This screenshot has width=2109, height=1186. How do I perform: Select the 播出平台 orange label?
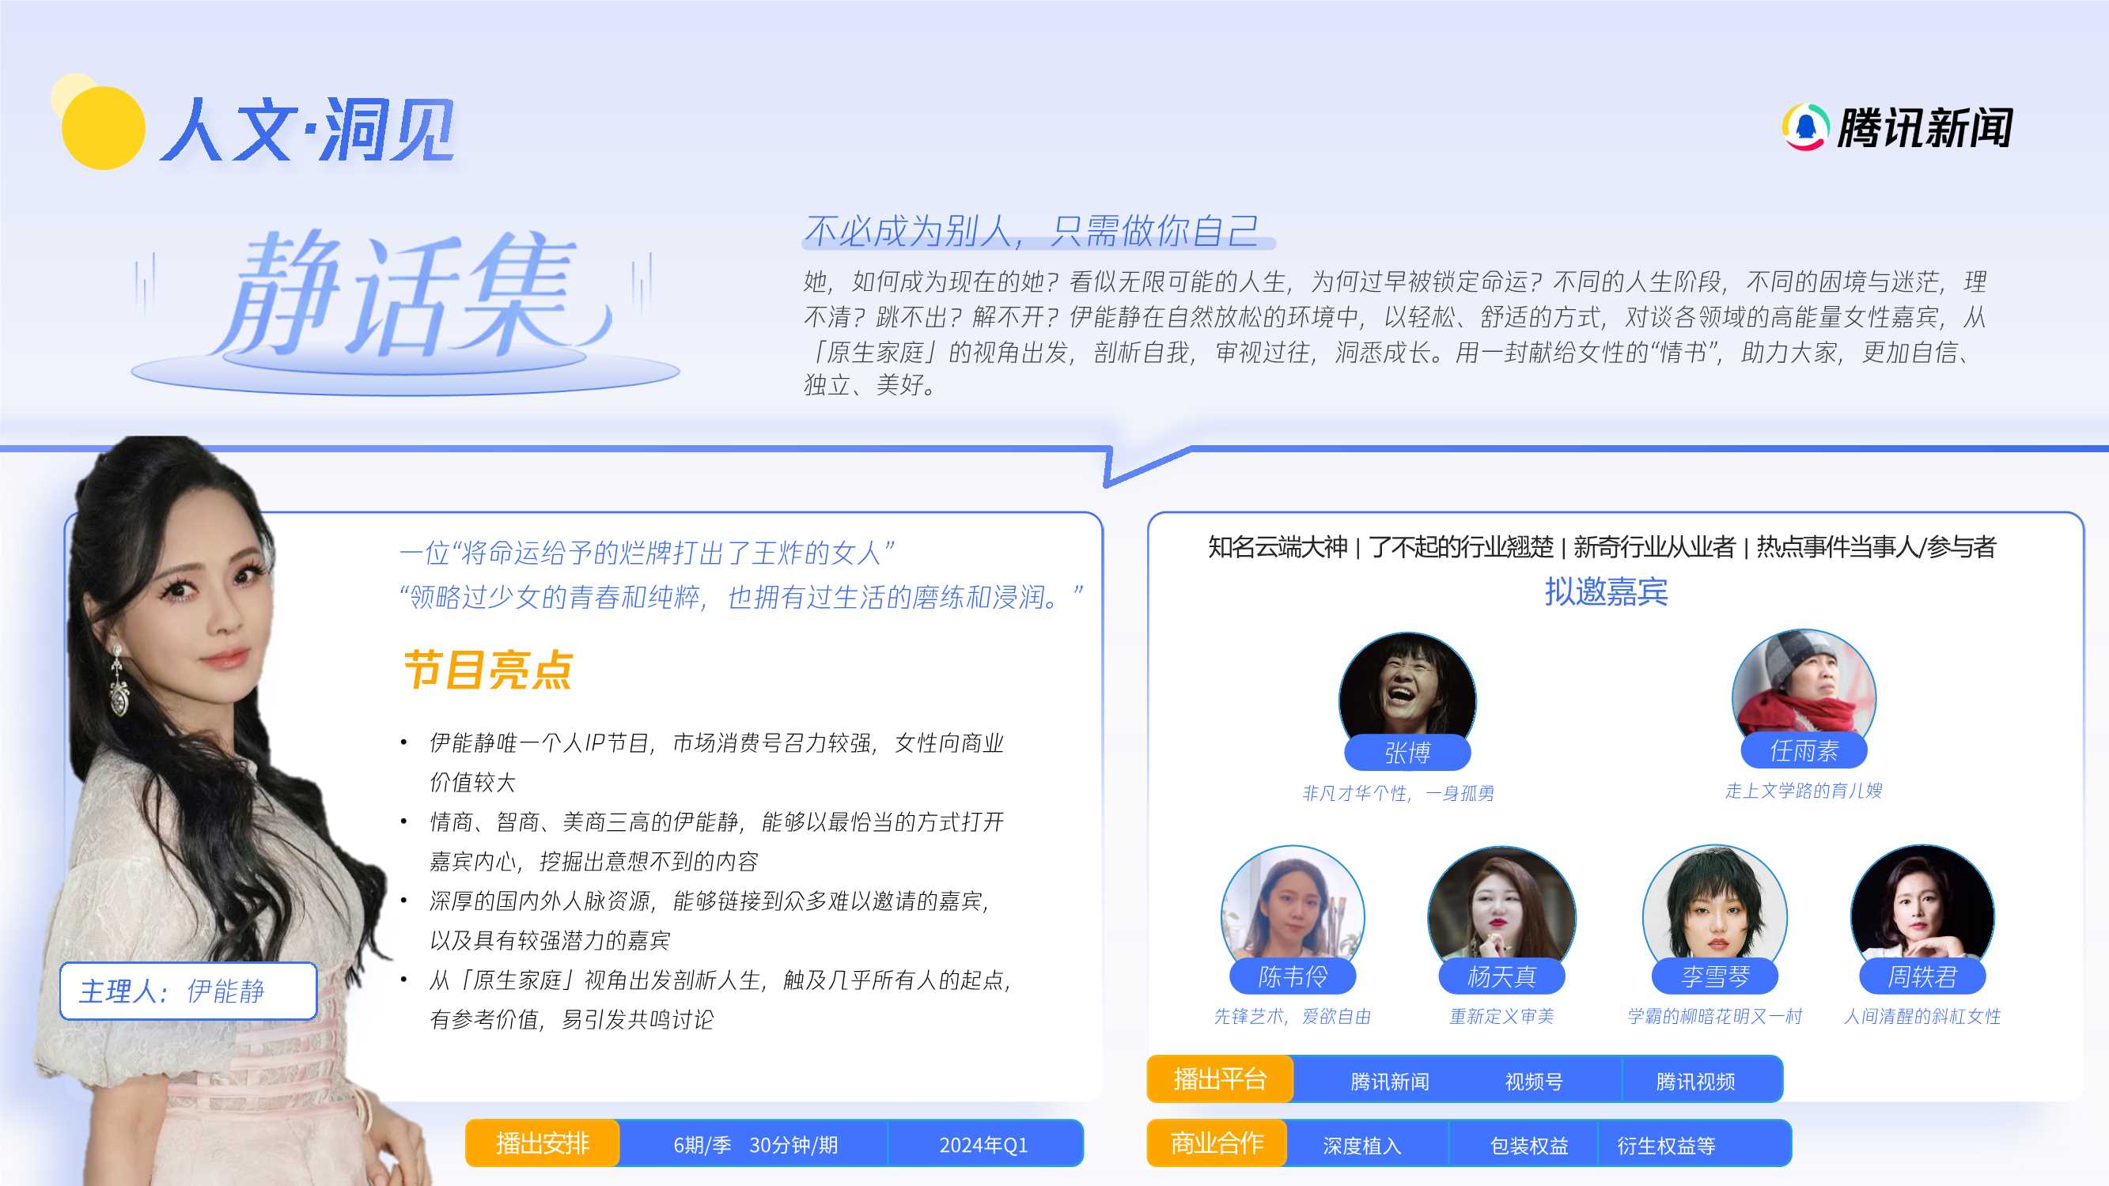[x=1221, y=1078]
